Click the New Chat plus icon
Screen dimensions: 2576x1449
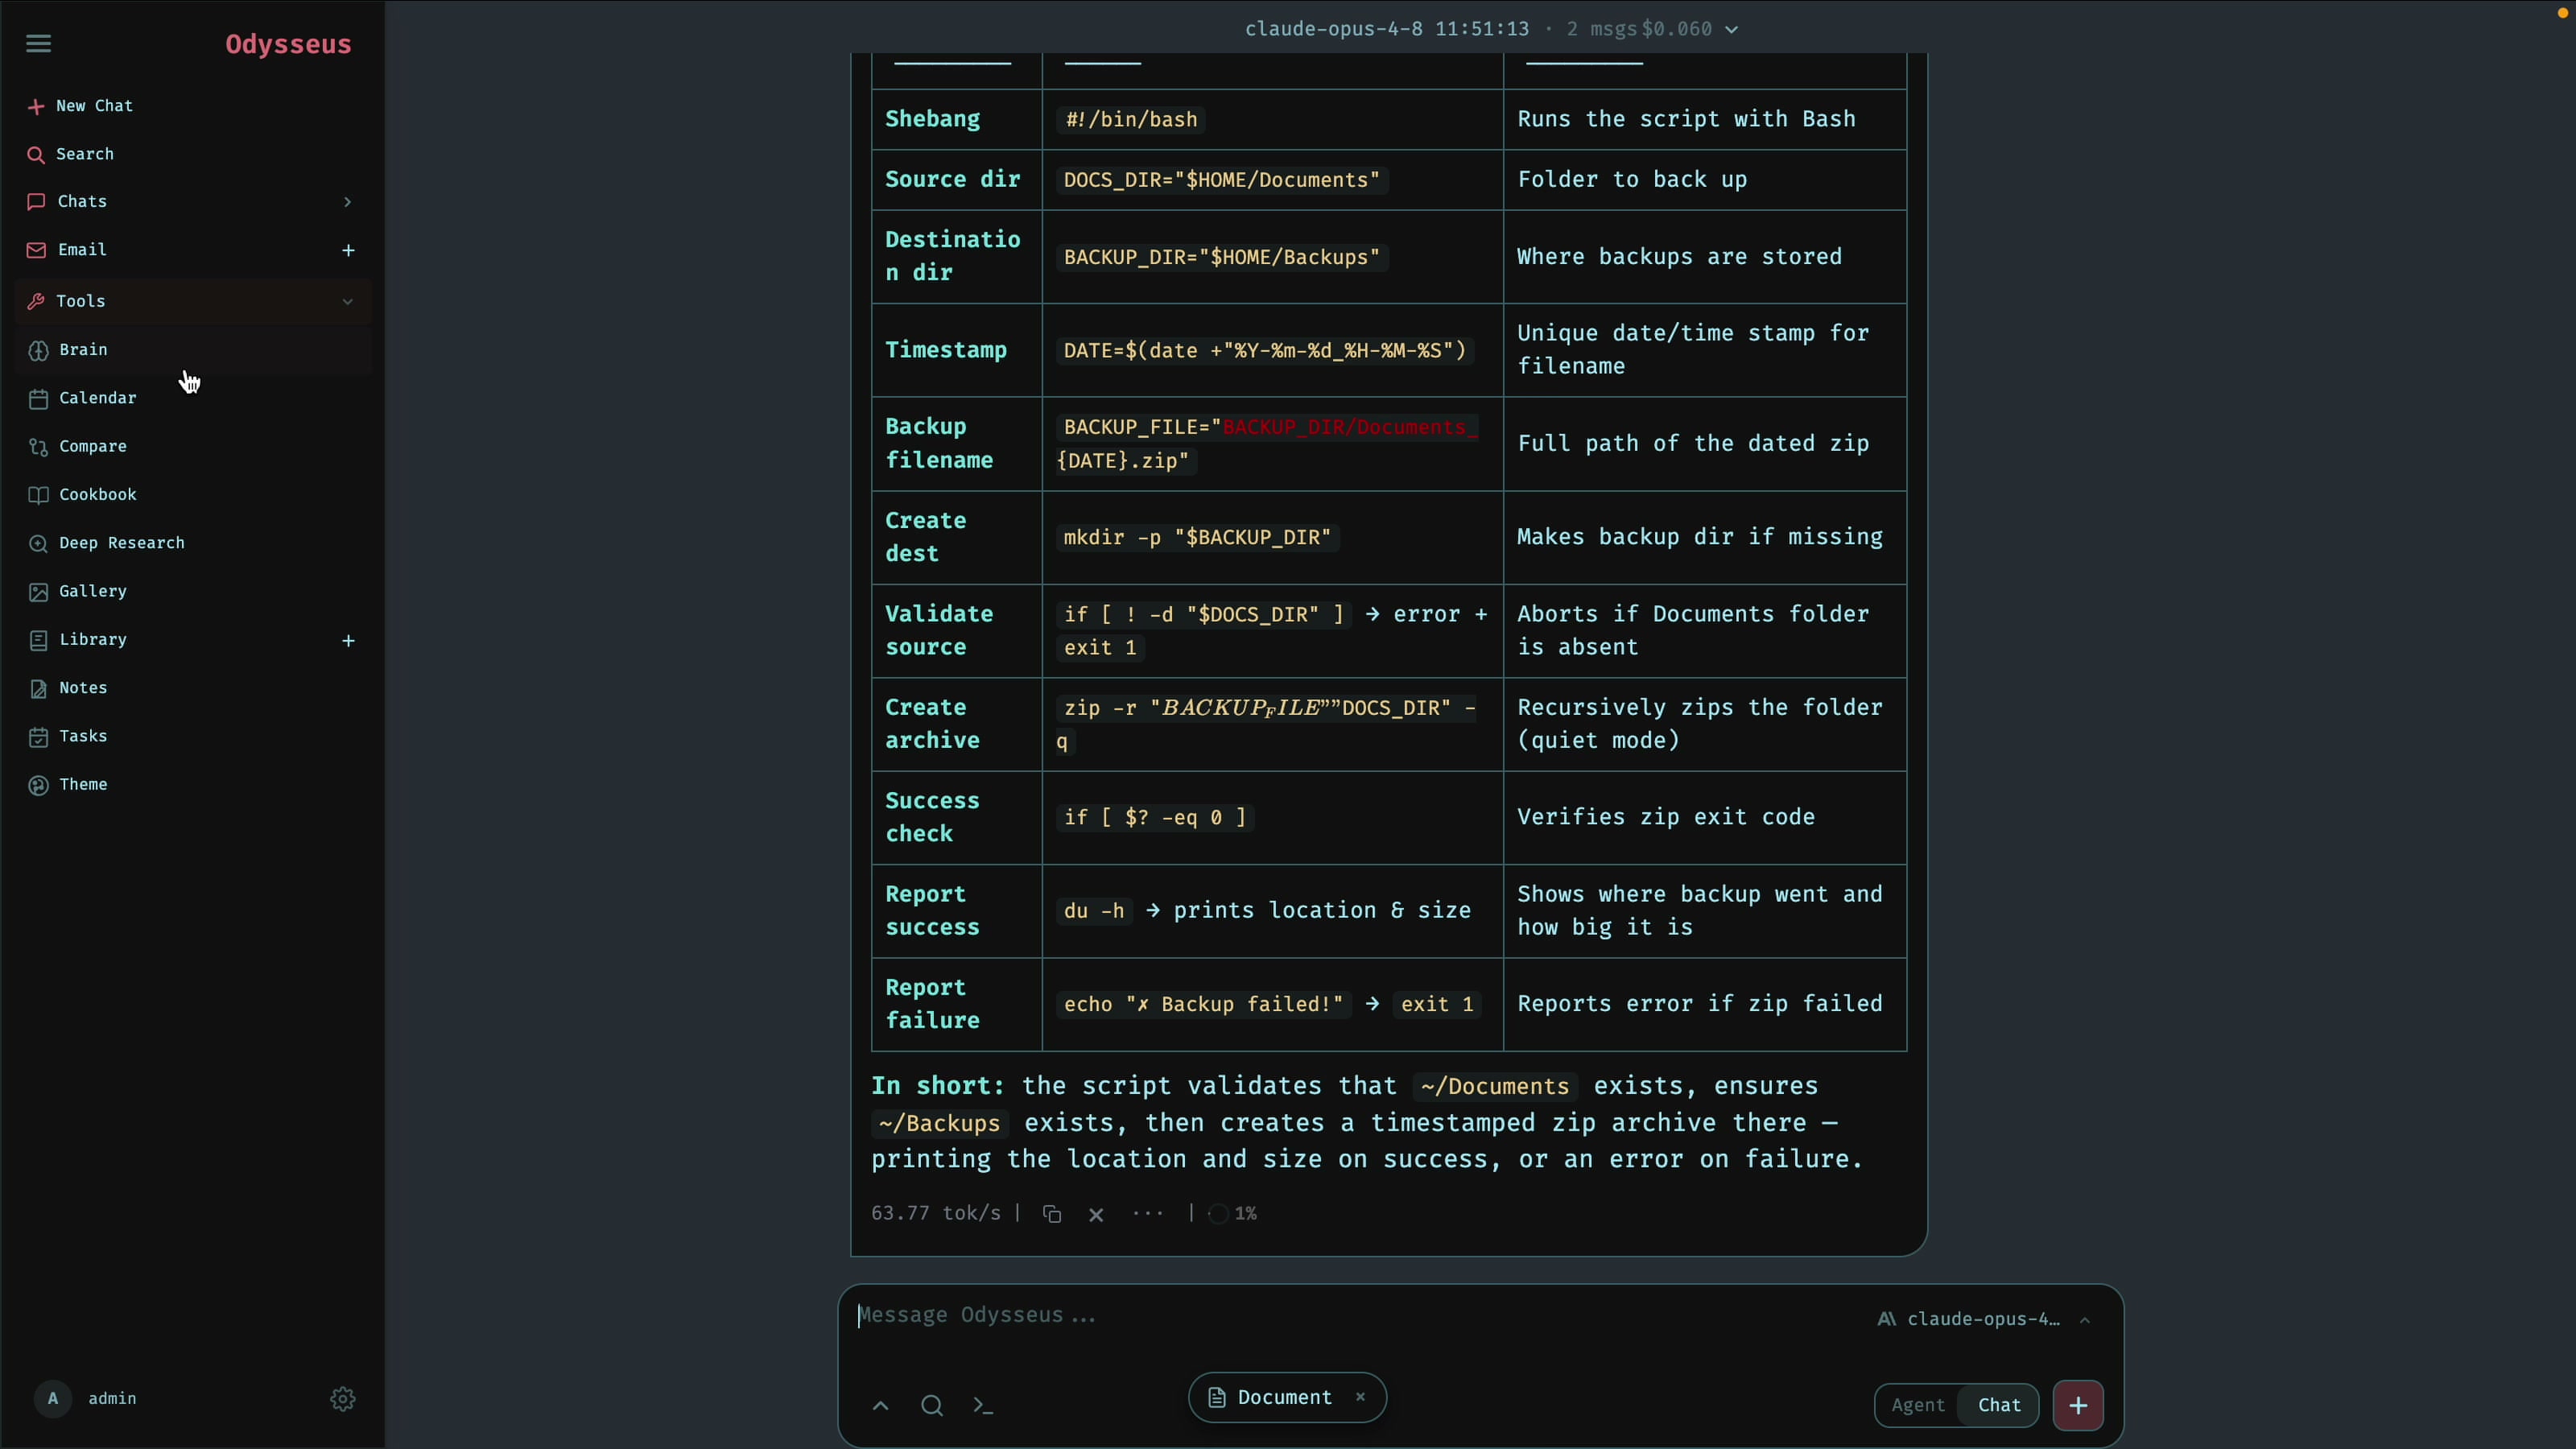(x=36, y=106)
